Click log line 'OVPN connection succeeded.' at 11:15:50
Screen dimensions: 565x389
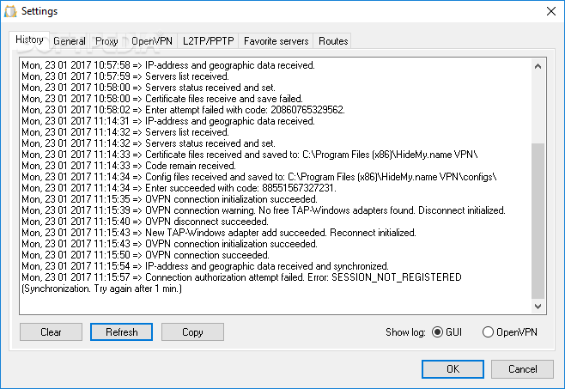(146, 255)
